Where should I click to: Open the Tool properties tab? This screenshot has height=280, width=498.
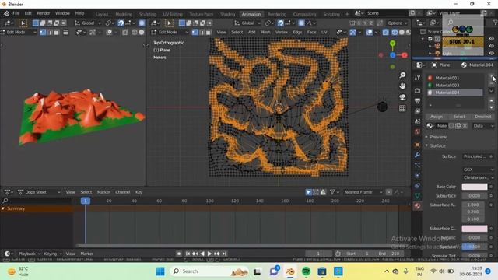pos(417,78)
